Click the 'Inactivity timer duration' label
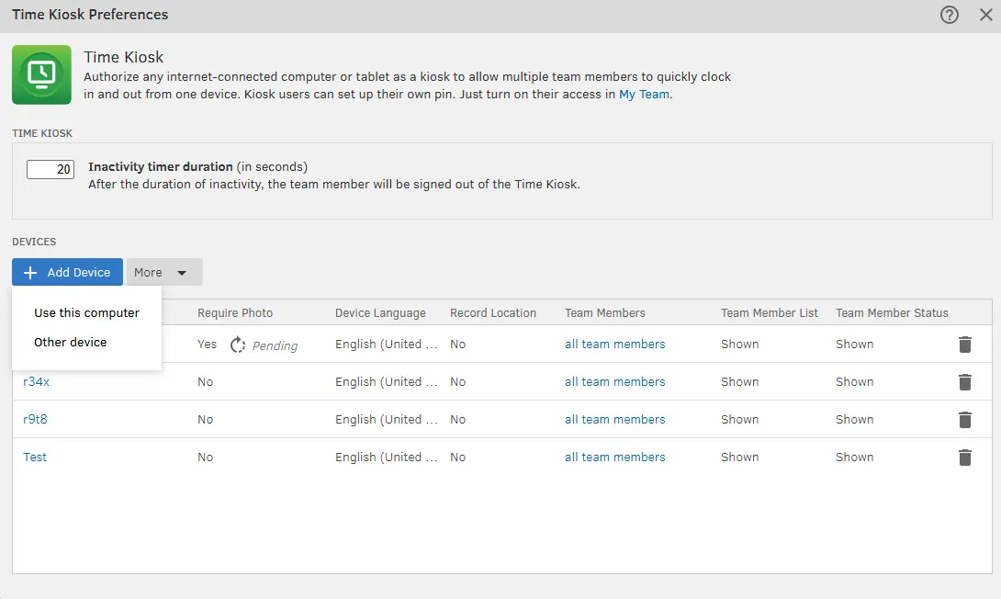This screenshot has height=599, width=1001. [160, 166]
